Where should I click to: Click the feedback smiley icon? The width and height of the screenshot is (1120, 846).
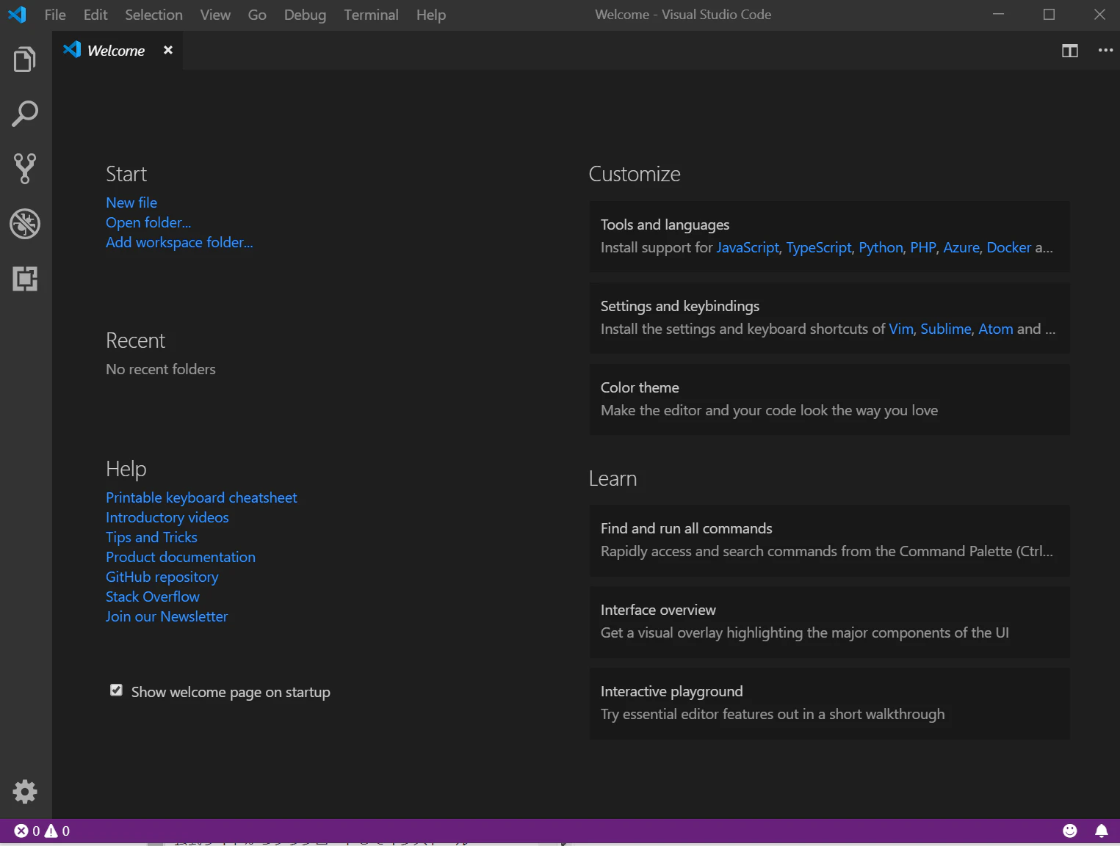click(x=1070, y=831)
